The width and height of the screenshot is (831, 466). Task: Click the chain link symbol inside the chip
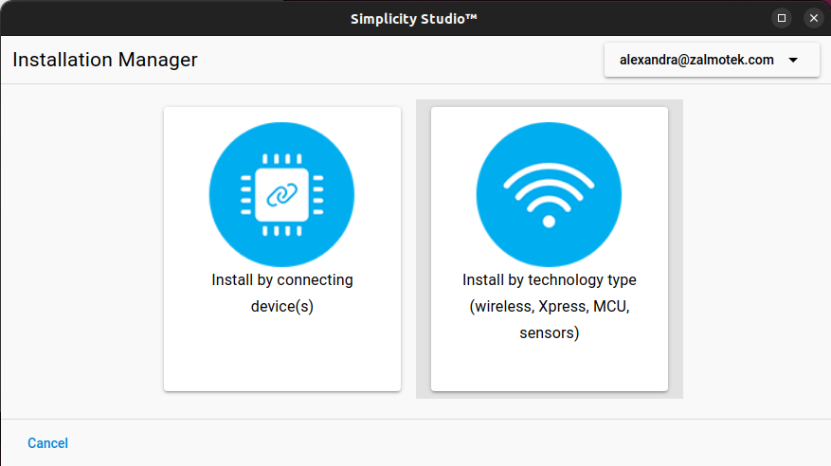(282, 195)
